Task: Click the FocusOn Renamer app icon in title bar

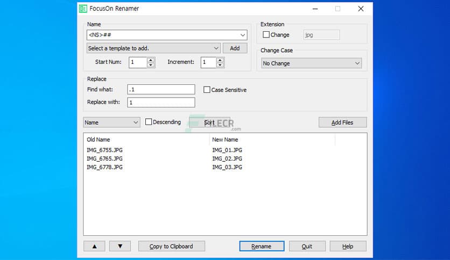Action: pos(83,9)
